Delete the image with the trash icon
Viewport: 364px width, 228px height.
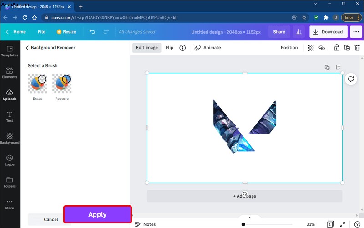(x=357, y=48)
